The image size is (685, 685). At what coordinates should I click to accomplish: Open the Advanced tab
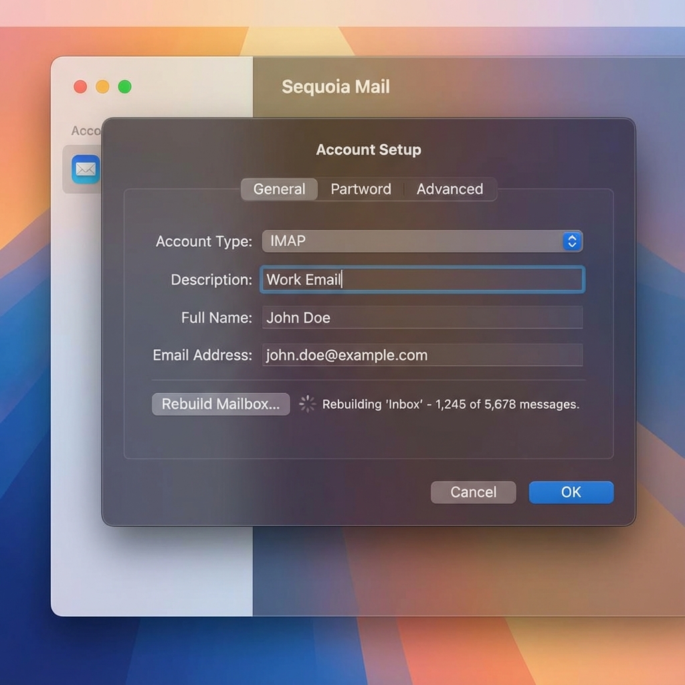(450, 189)
